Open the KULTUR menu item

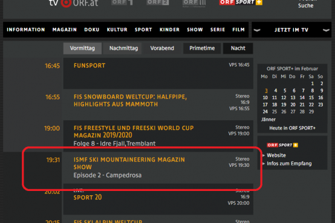click(117, 30)
